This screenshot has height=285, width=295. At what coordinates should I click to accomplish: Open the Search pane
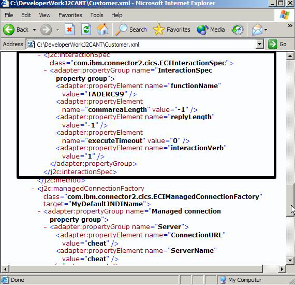click(x=131, y=30)
